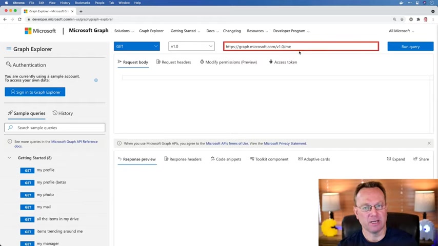
Task: Click the blue info dot beside sample account text
Action: pos(96,80)
